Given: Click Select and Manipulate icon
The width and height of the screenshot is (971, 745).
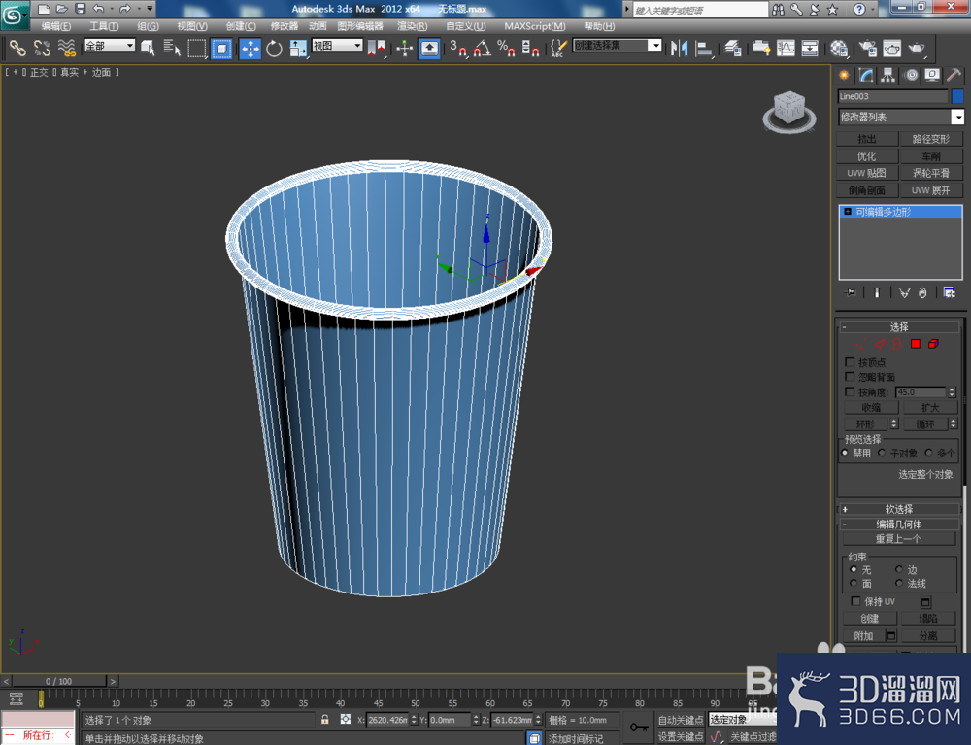Looking at the screenshot, I should (x=404, y=48).
